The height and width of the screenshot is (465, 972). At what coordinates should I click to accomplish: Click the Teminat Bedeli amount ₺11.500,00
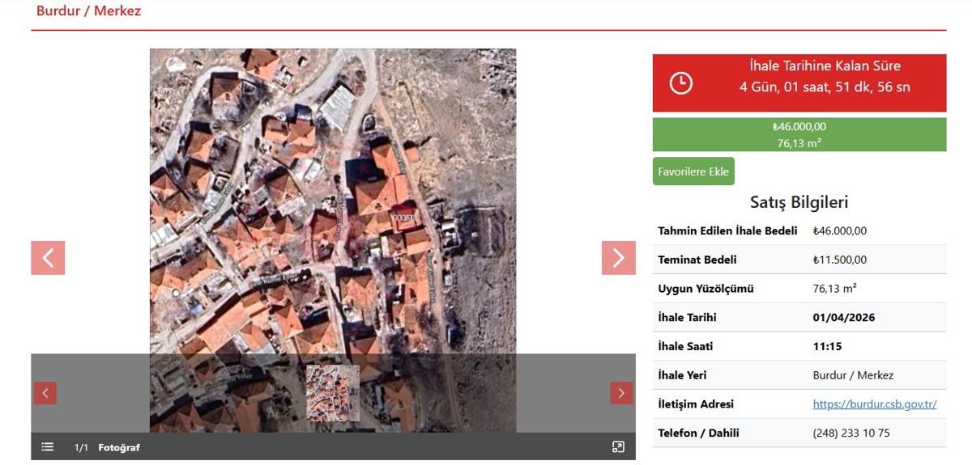pyautogui.click(x=839, y=260)
